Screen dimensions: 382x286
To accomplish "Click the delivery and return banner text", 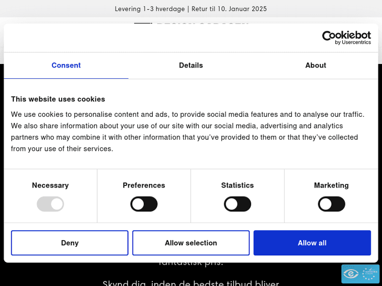I will pyautogui.click(x=191, y=9).
